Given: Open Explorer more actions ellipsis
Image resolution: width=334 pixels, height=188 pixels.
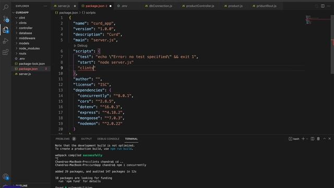Looking at the screenshot, I should pos(45,6).
